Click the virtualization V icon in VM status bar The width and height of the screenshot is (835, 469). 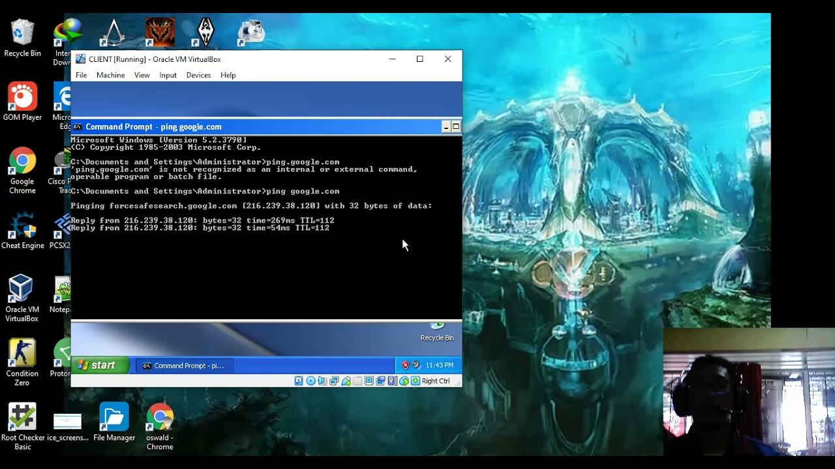click(x=392, y=381)
